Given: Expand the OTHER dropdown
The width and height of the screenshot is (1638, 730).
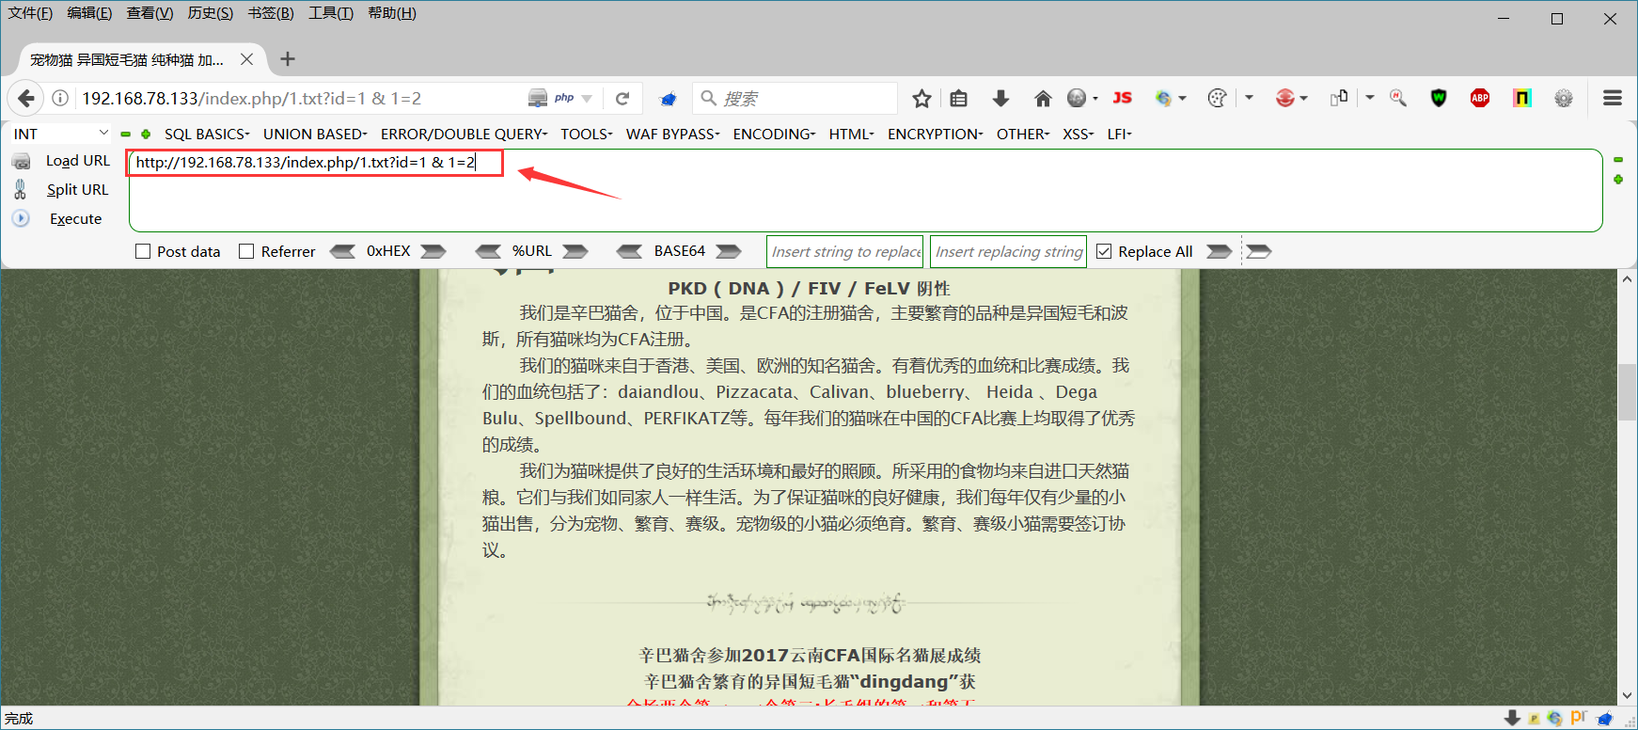Looking at the screenshot, I should click(x=1023, y=135).
